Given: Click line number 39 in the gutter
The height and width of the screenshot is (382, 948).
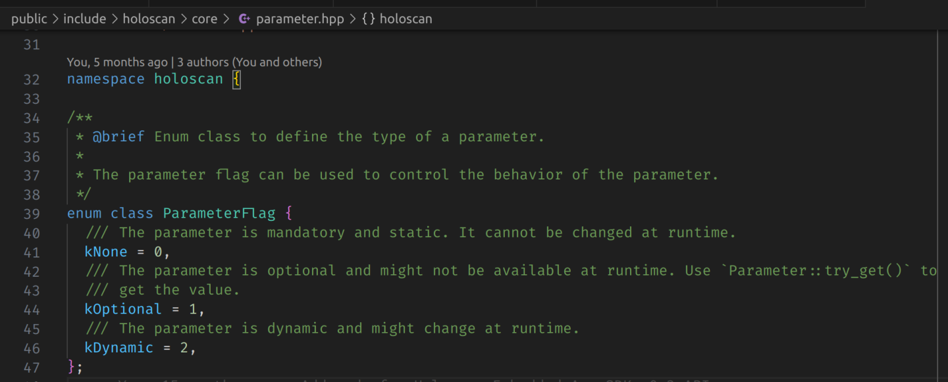Looking at the screenshot, I should tap(32, 214).
